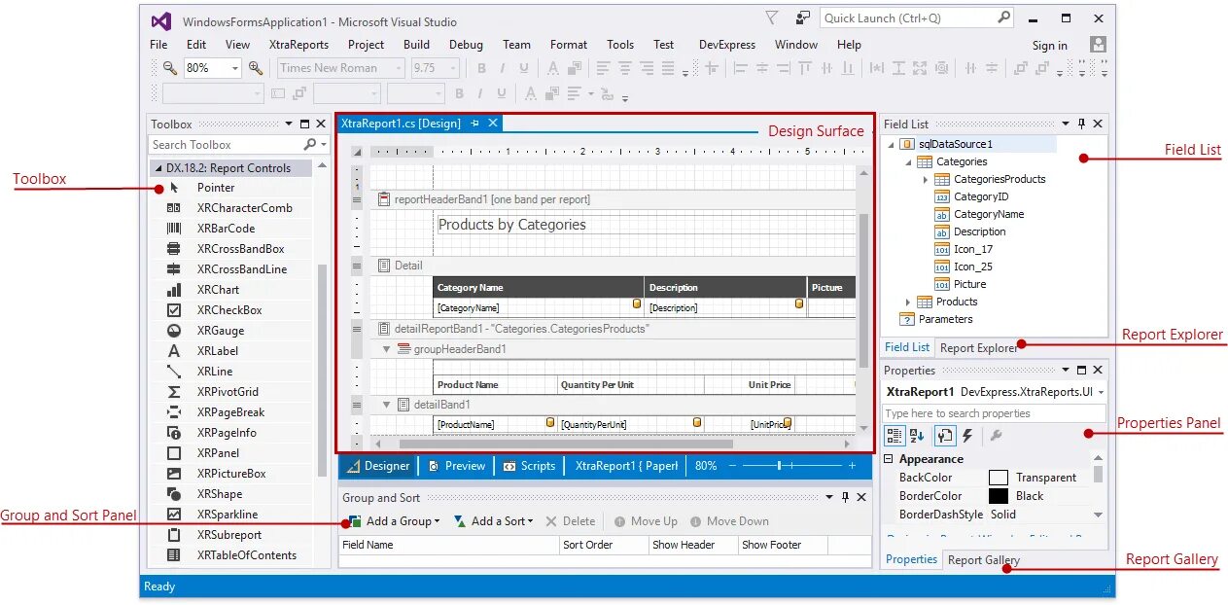Click the BackColor Transparent swatch
1228x605 pixels.
click(999, 478)
